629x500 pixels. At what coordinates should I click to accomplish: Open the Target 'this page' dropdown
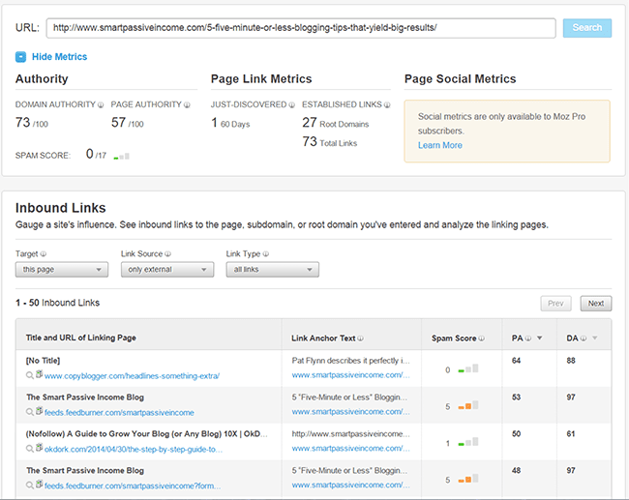62,270
